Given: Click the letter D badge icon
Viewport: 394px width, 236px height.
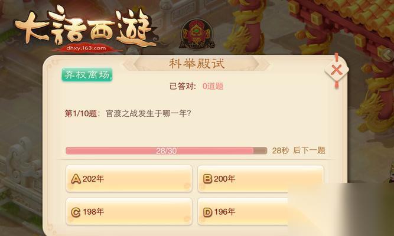Looking at the screenshot, I should pyautogui.click(x=207, y=212).
